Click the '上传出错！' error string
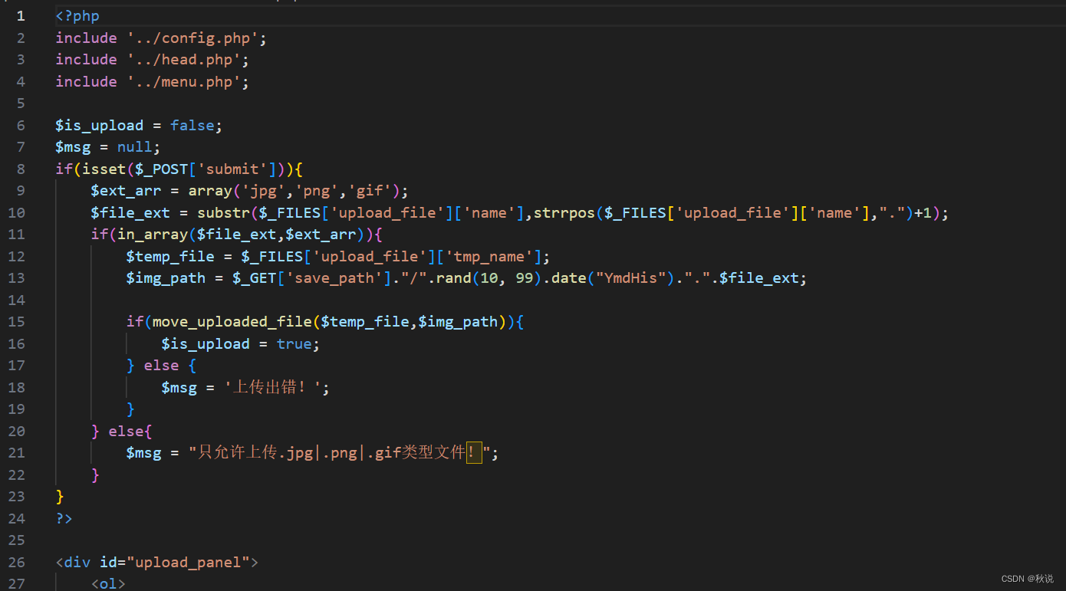 tap(272, 387)
